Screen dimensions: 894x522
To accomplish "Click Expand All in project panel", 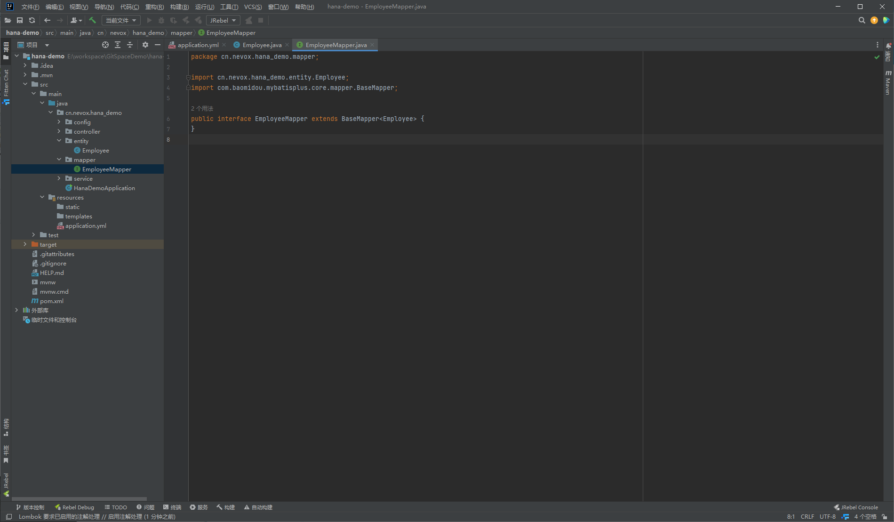I will [x=118, y=45].
